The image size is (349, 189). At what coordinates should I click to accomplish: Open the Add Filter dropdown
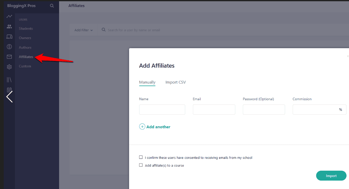[x=83, y=30]
